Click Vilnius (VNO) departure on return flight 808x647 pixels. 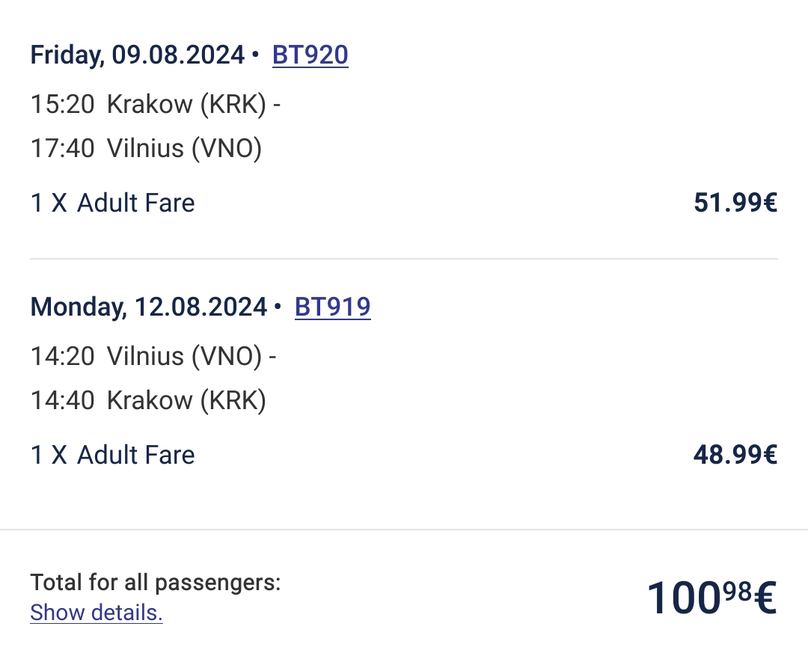coord(184,356)
